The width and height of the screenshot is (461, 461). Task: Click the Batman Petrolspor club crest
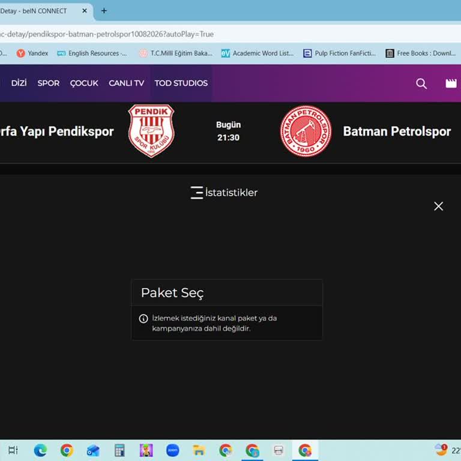(x=306, y=131)
